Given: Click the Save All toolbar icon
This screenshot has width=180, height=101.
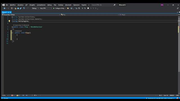Looking at the screenshot, I should click(x=21, y=8).
